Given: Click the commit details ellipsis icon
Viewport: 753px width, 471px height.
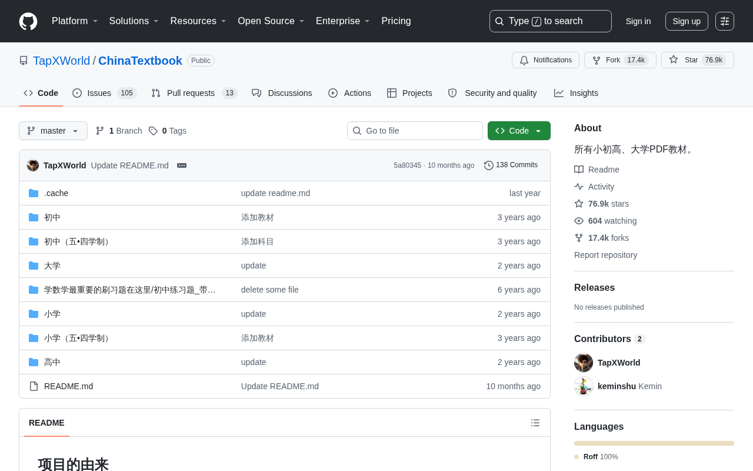Looking at the screenshot, I should tap(182, 165).
